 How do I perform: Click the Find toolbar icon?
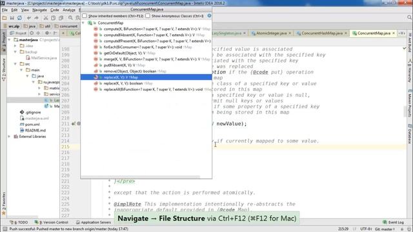pos(70,18)
